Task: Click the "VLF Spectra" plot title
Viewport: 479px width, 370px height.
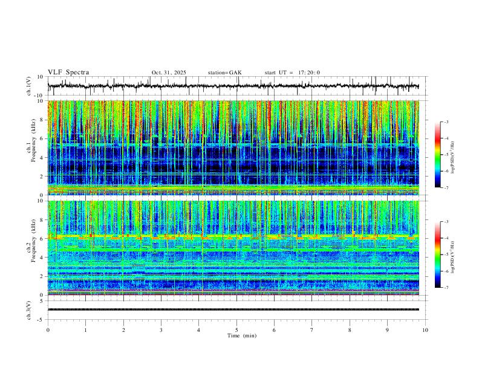Action: coord(68,73)
